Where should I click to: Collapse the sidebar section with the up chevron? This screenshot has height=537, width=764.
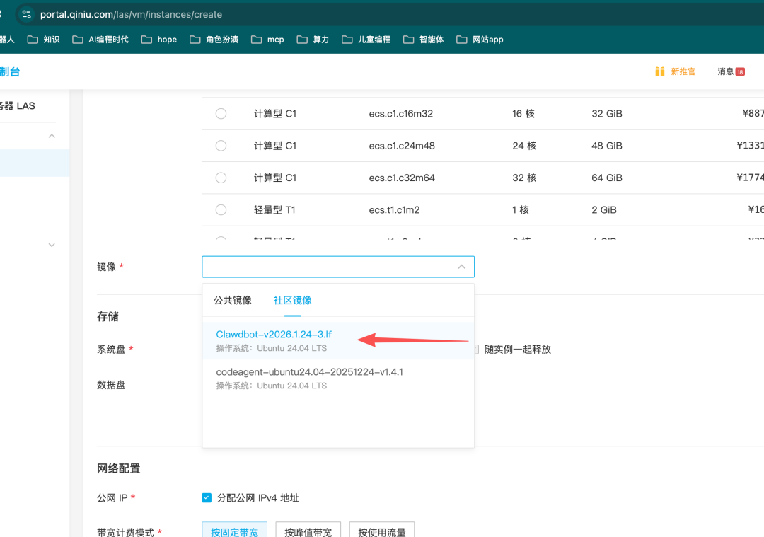point(52,136)
